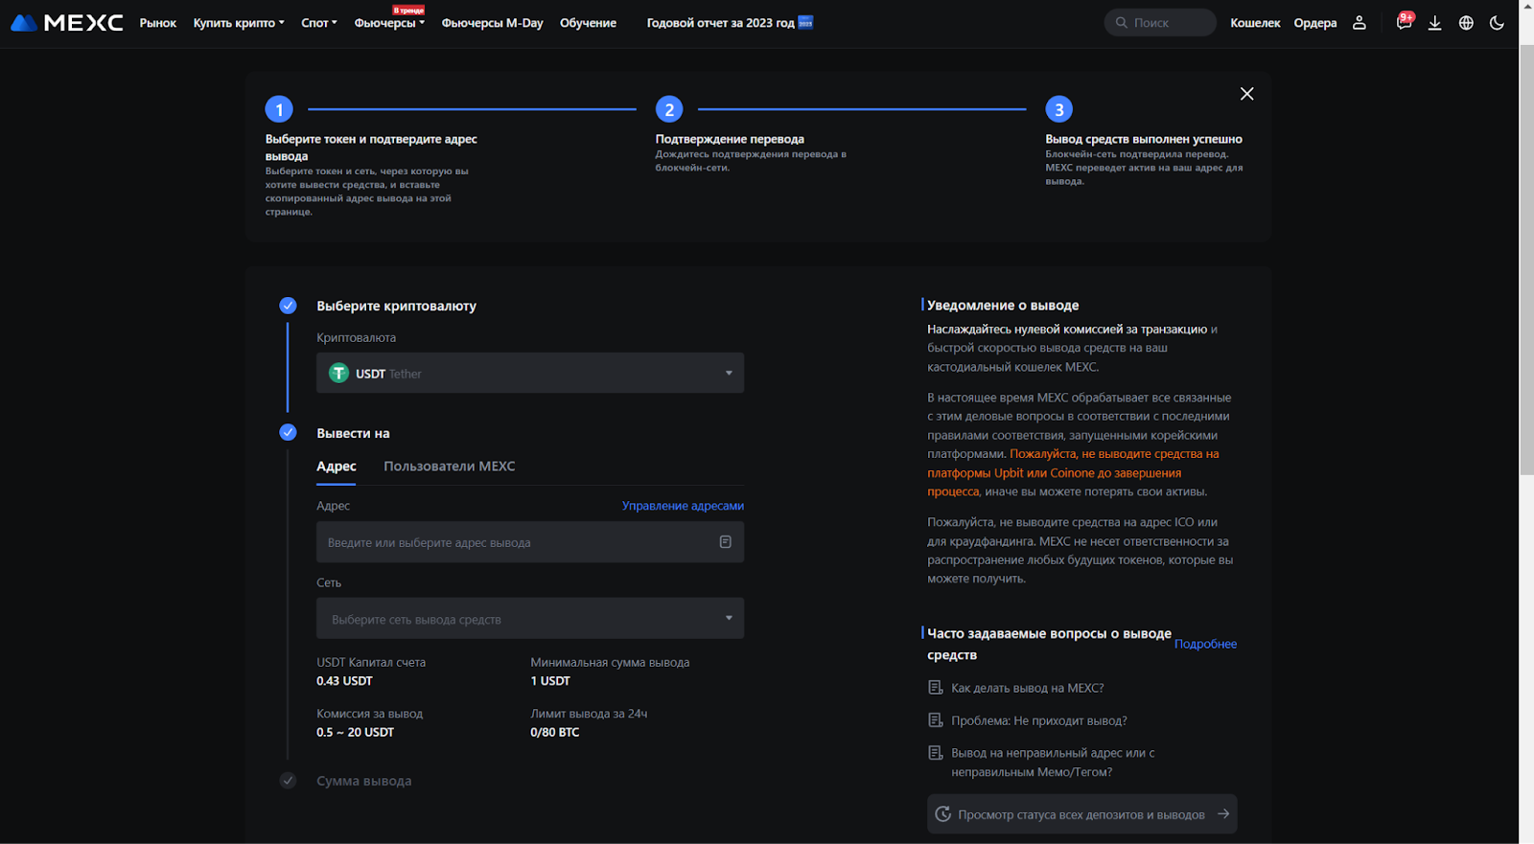The width and height of the screenshot is (1534, 844).
Task: Click the Кошелек button
Action: pyautogui.click(x=1255, y=23)
